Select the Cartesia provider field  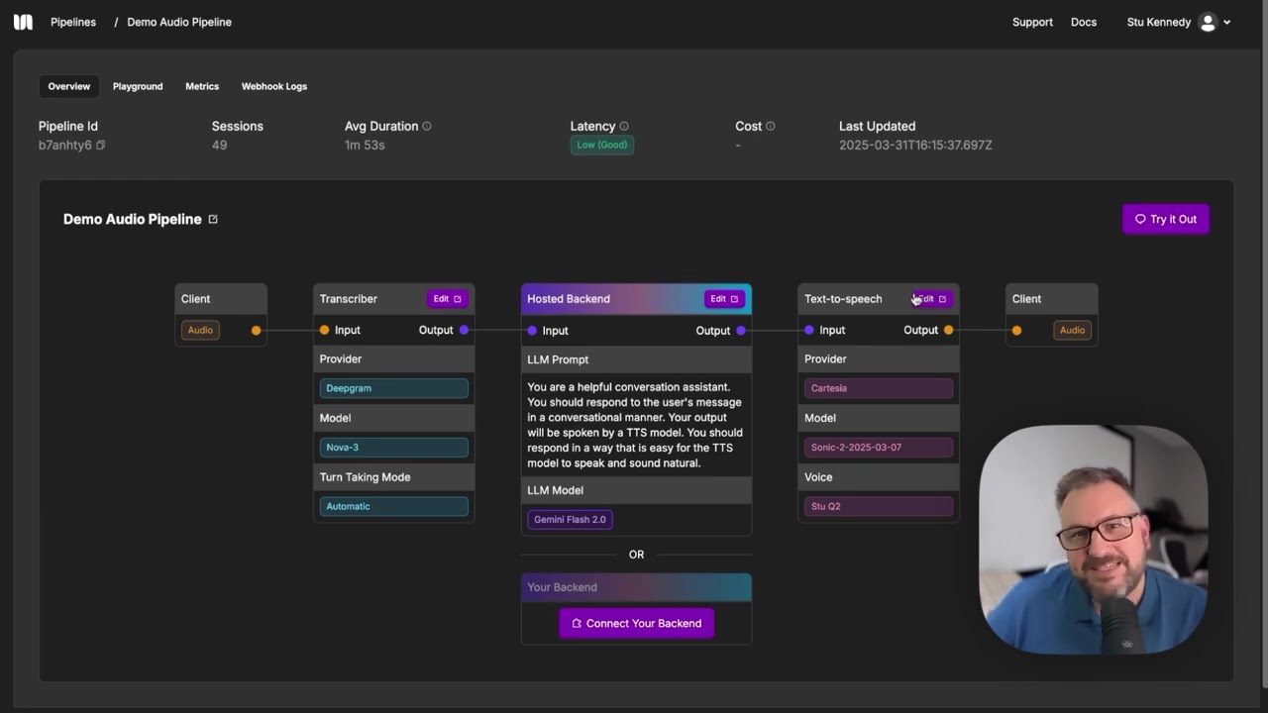click(x=879, y=388)
